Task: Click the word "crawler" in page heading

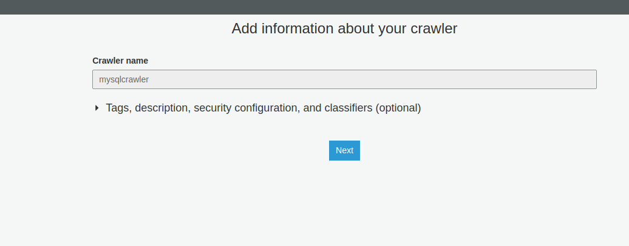Action: (x=435, y=28)
